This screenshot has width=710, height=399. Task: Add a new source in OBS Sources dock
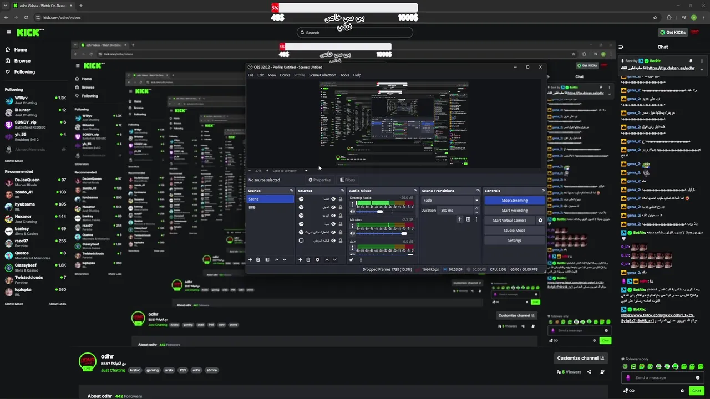point(301,259)
